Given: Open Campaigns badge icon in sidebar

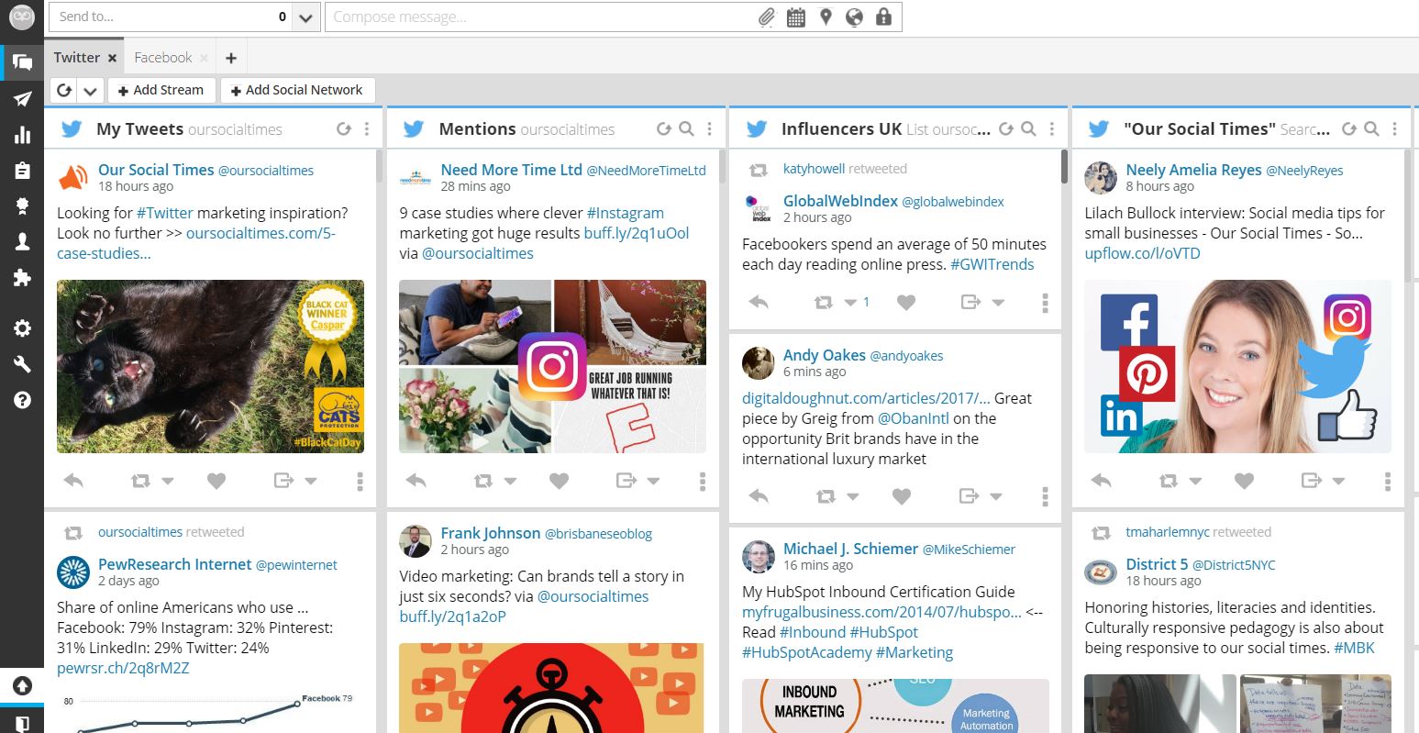Looking at the screenshot, I should 22,205.
